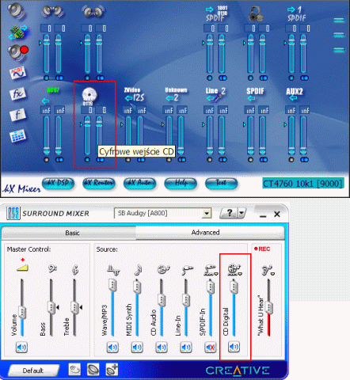Expand the help button dropdown arrow
The image size is (350, 380).
pyautogui.click(x=242, y=213)
